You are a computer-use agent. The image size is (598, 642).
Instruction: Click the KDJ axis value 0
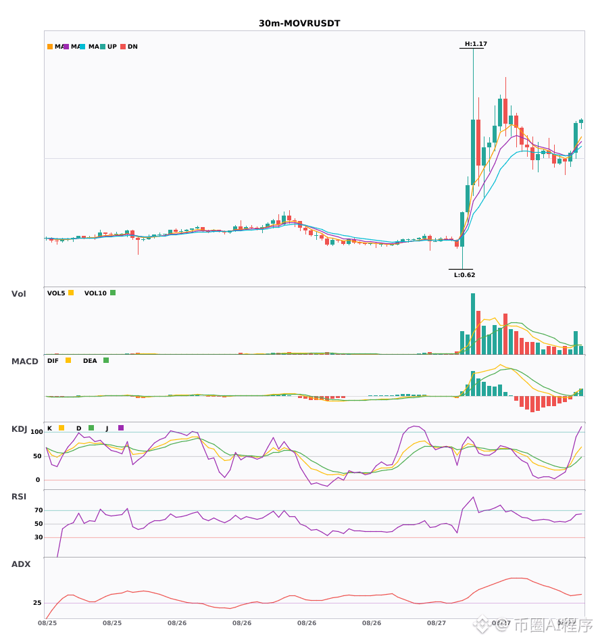pos(38,480)
